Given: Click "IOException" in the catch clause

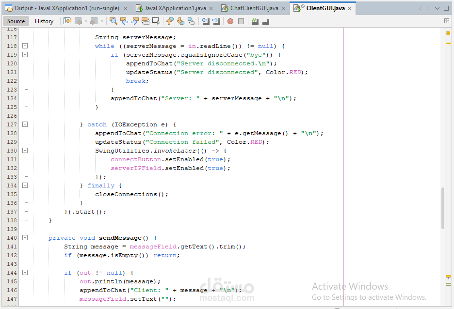Looking at the screenshot, I should pos(136,124).
